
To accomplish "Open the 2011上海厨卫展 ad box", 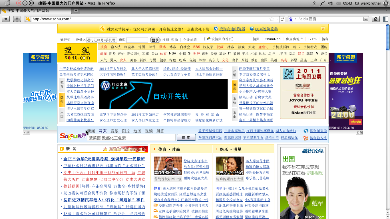I will click(x=303, y=93).
